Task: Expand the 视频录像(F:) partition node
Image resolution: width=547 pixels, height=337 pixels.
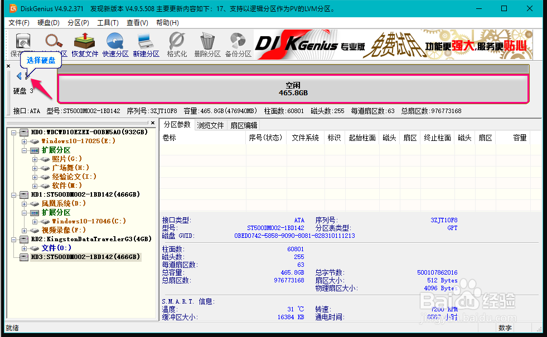Action: tap(24, 231)
